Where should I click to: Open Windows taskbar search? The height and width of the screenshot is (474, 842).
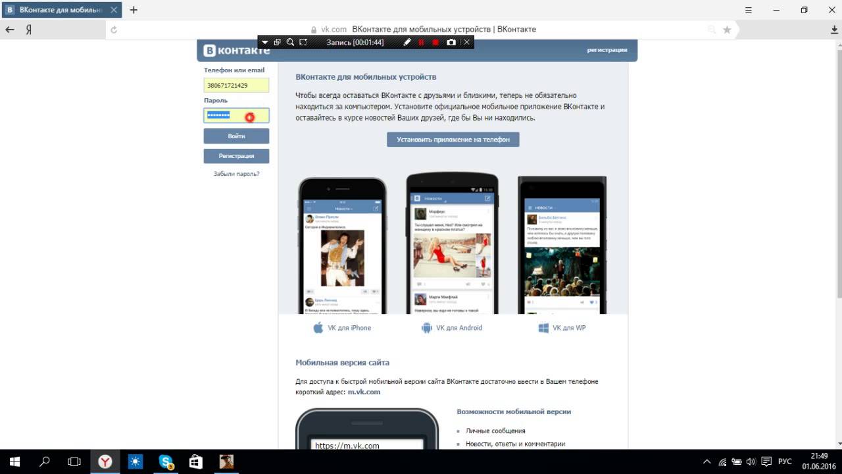(x=45, y=461)
